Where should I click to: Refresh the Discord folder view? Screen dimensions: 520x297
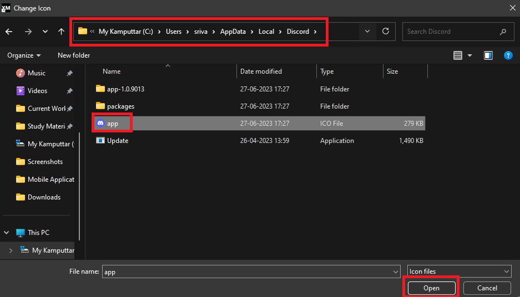click(386, 32)
